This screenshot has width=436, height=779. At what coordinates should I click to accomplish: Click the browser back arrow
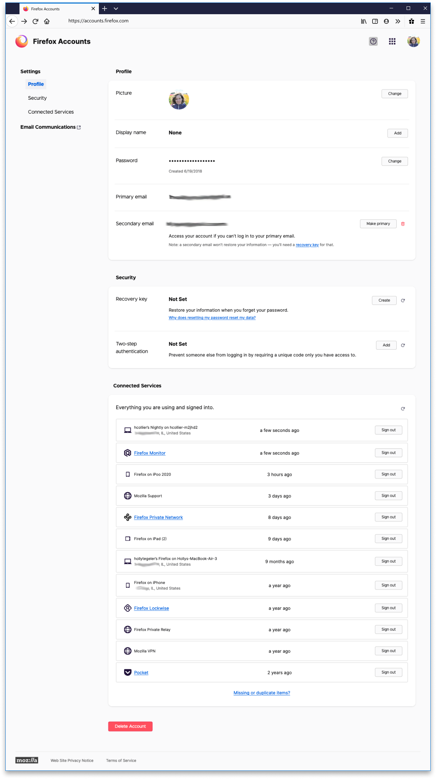point(12,21)
